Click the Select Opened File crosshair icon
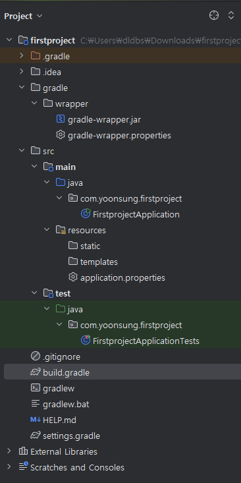Viewport: 241px width, 483px height. (x=214, y=15)
